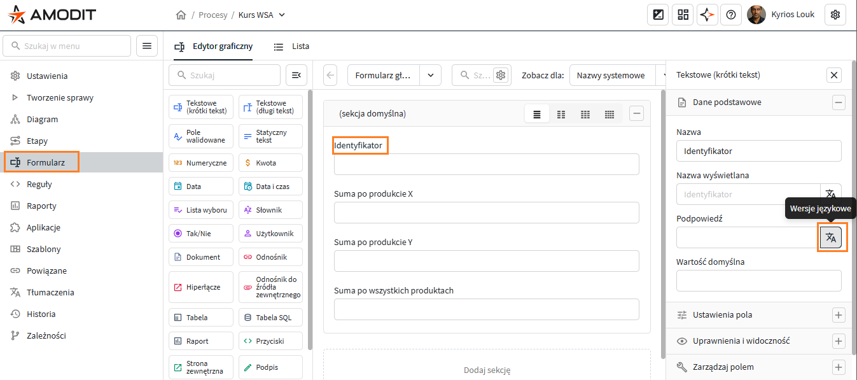Click translation icon beside Nazwa wyświetlana

tap(830, 194)
